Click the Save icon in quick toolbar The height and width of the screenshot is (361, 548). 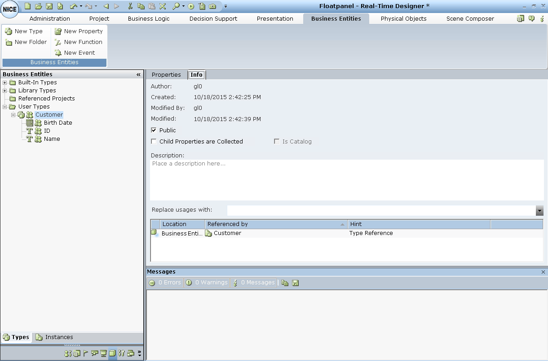[x=49, y=6]
